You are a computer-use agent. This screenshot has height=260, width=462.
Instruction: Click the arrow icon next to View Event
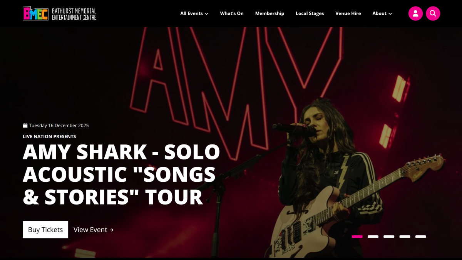111,230
